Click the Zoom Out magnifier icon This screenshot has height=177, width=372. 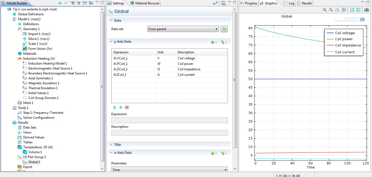pyautogui.click(x=331, y=10)
